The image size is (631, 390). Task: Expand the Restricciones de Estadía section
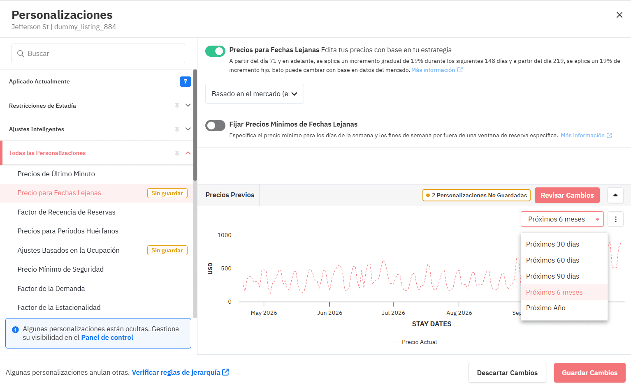[188, 105]
